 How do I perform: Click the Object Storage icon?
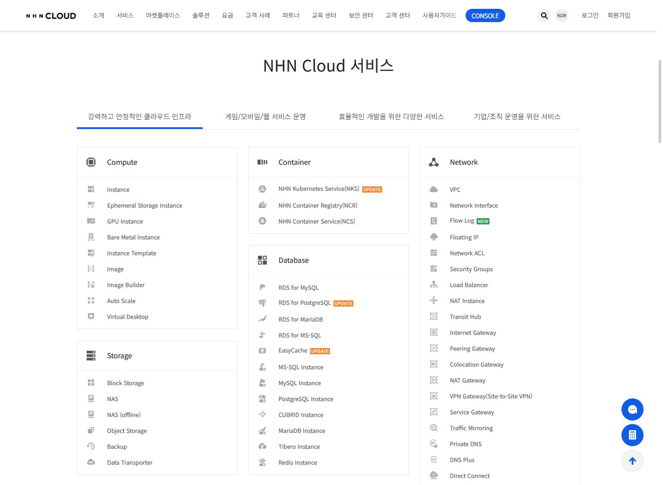[91, 430]
